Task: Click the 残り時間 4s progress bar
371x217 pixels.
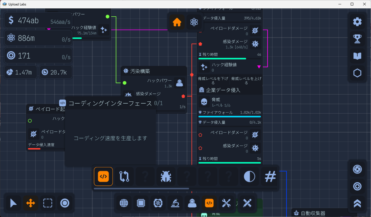Action: coord(230,58)
